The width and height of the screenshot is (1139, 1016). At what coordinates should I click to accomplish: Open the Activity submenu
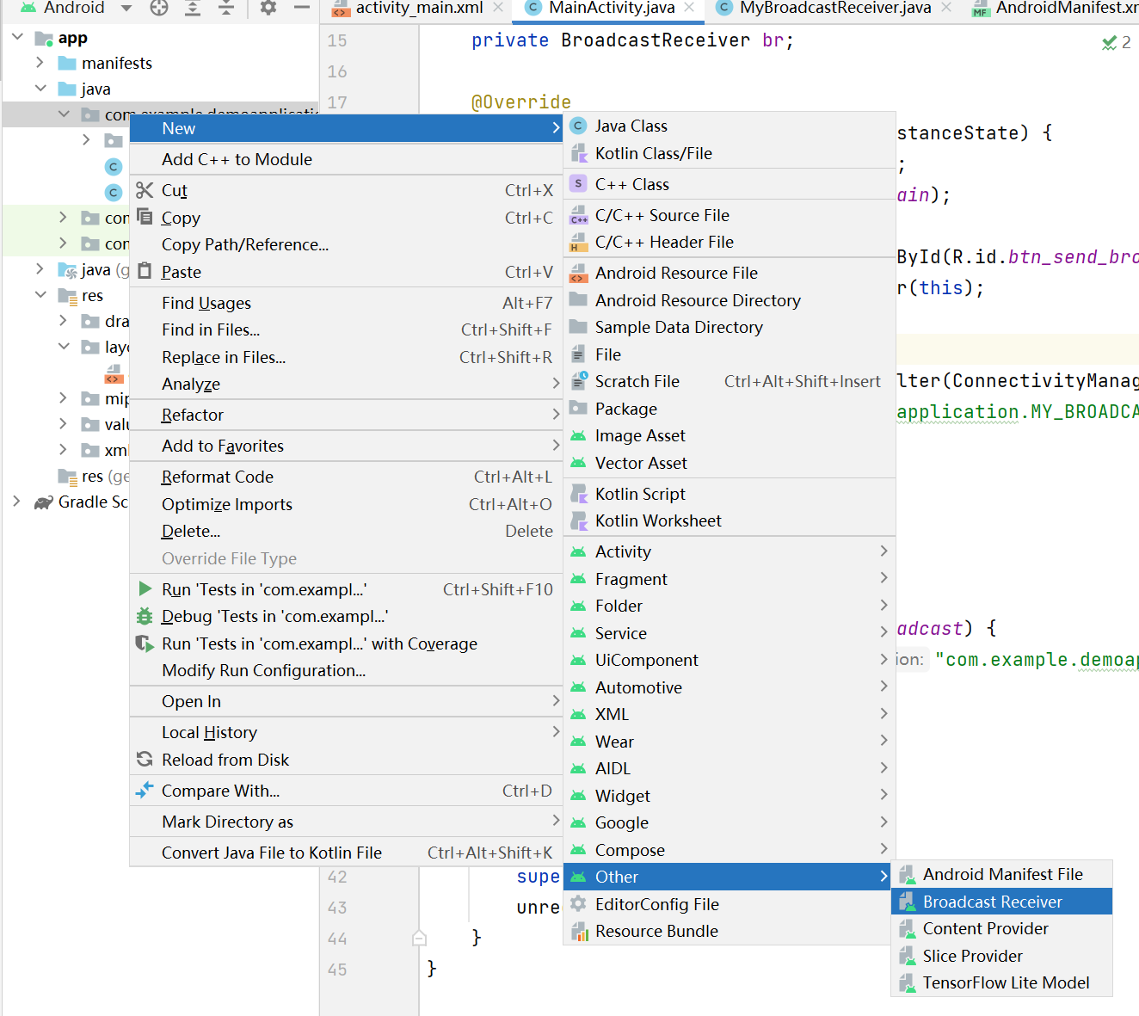(623, 551)
